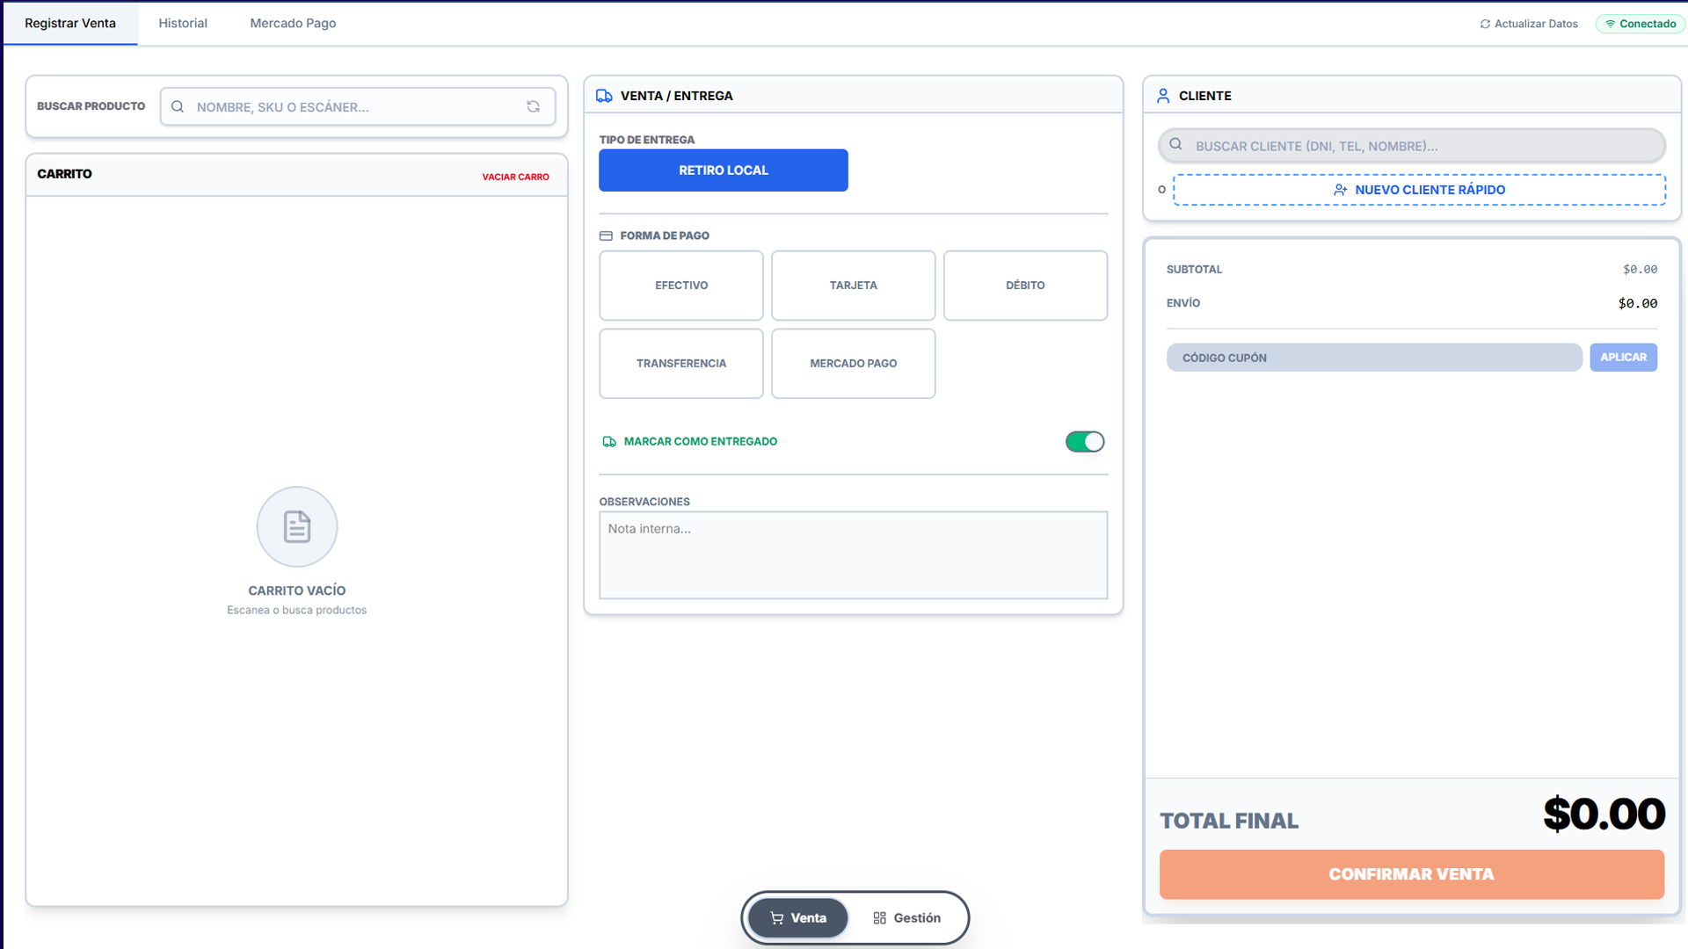Click the scanner refresh icon beside product search

(x=534, y=106)
